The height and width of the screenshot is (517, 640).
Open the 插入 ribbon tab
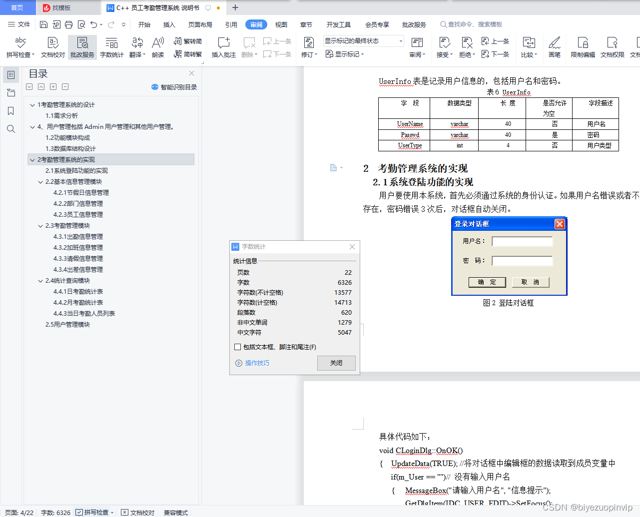169,24
